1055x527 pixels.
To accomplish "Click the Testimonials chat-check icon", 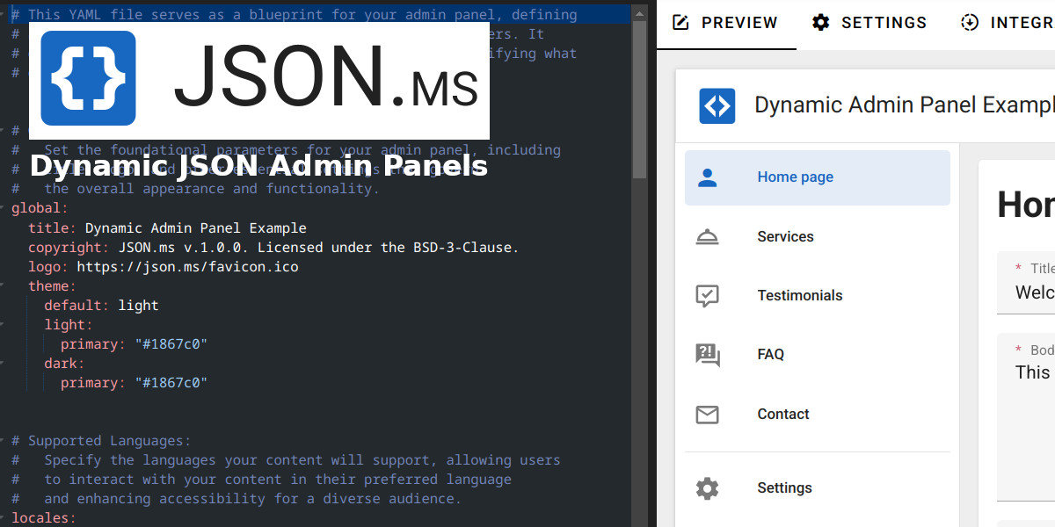I will coord(707,296).
